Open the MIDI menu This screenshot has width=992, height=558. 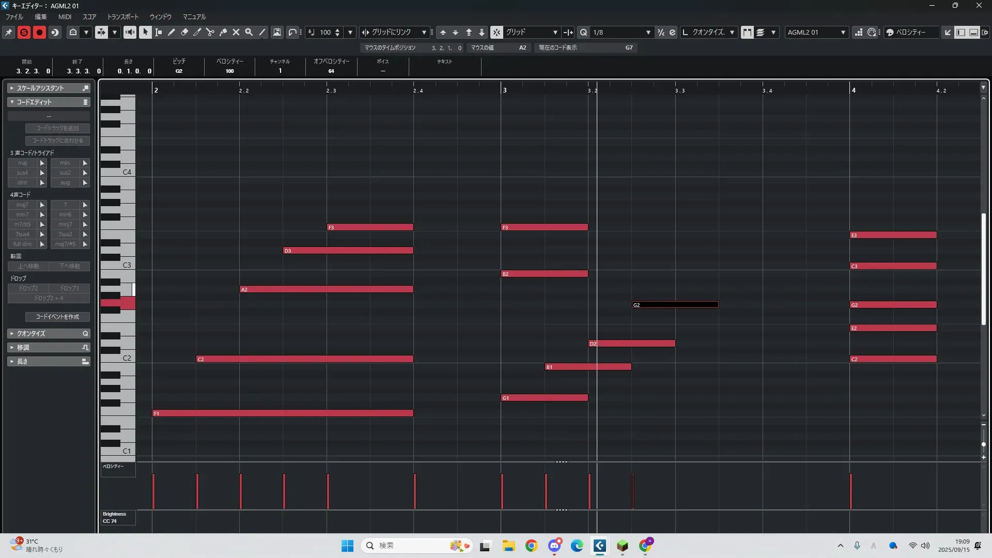pyautogui.click(x=65, y=17)
